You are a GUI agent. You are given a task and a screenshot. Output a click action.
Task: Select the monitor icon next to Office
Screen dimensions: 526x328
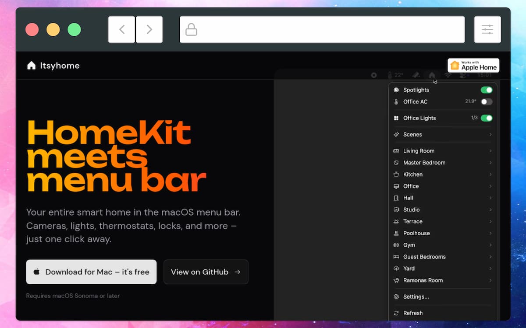click(x=396, y=186)
